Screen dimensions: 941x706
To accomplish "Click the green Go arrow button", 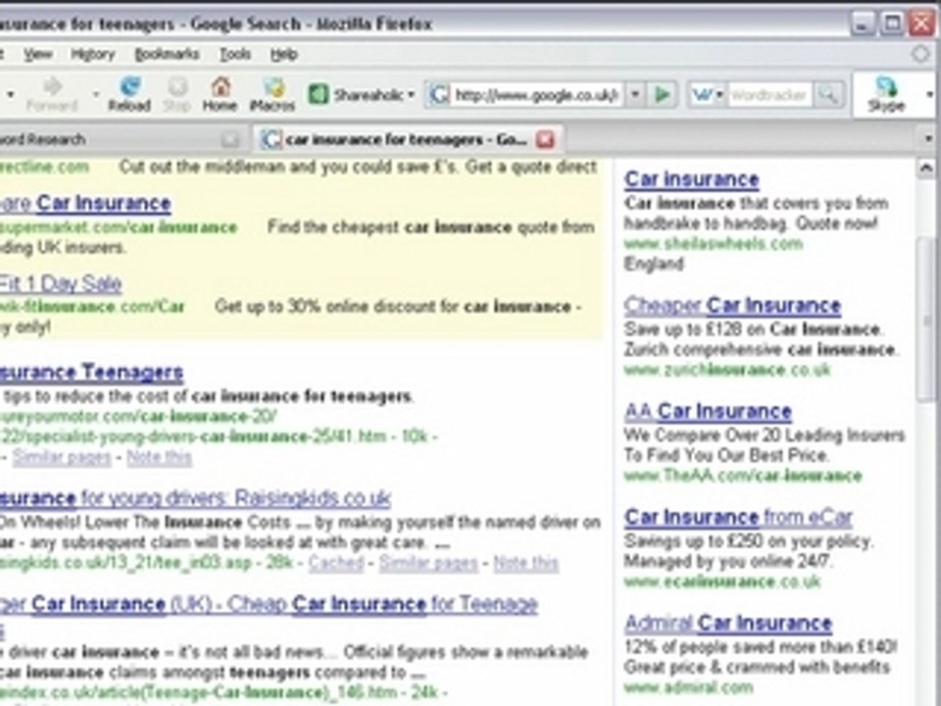I will [663, 94].
